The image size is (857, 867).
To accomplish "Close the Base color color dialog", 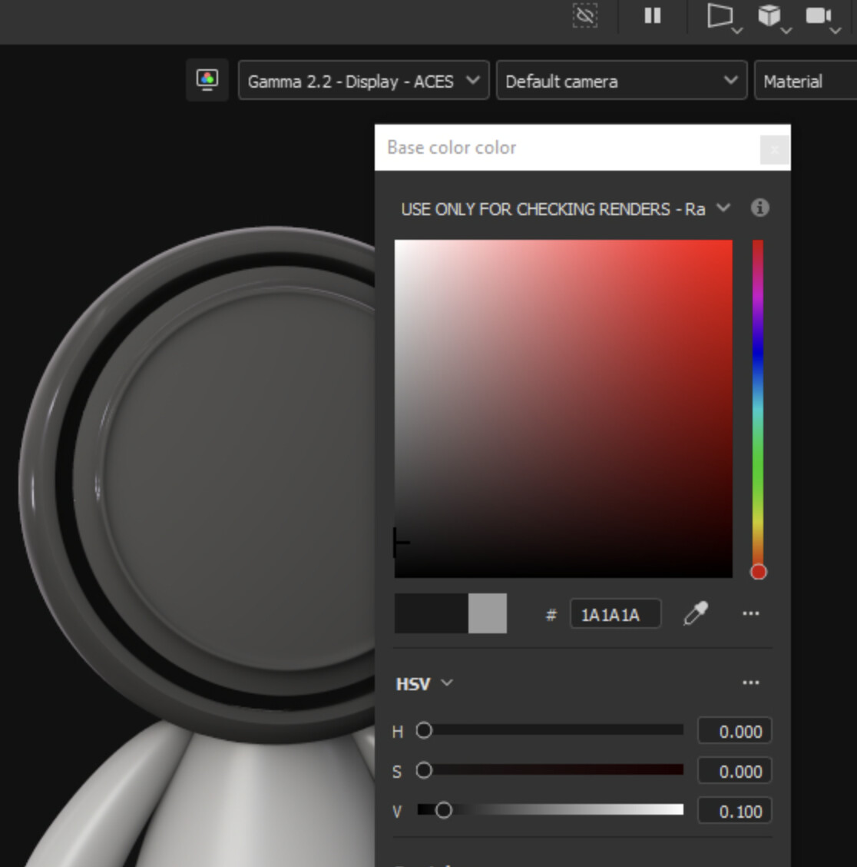I will click(774, 149).
